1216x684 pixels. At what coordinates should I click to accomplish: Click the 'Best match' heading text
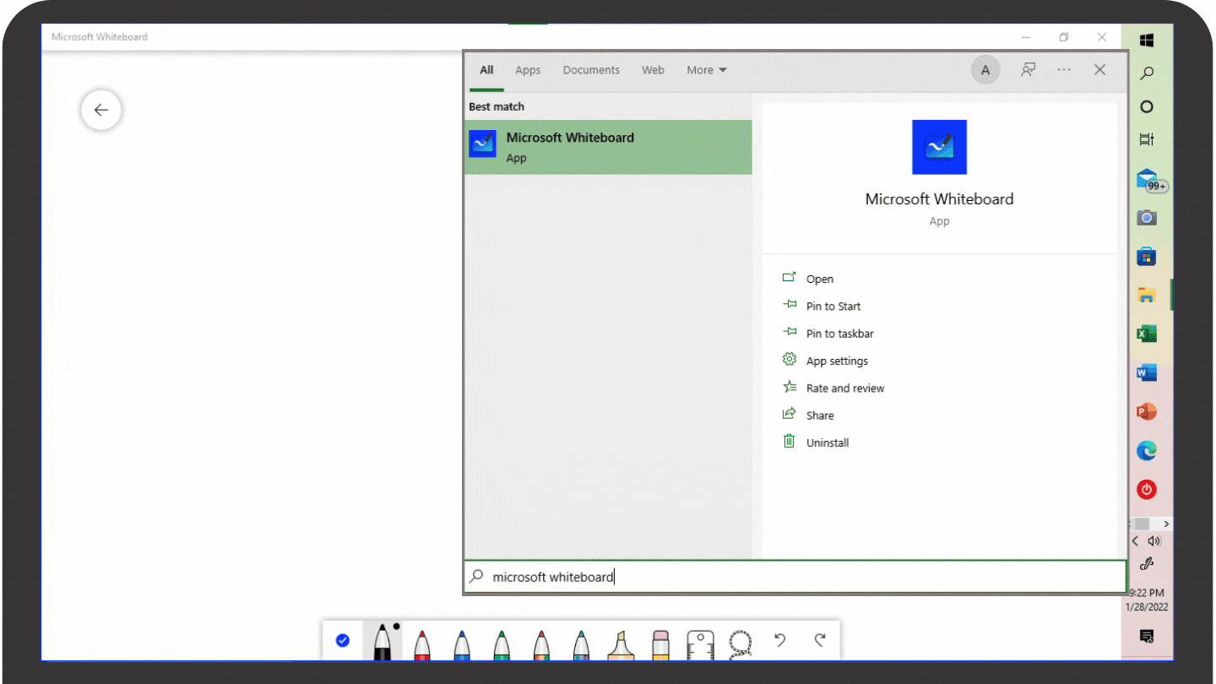pos(497,106)
